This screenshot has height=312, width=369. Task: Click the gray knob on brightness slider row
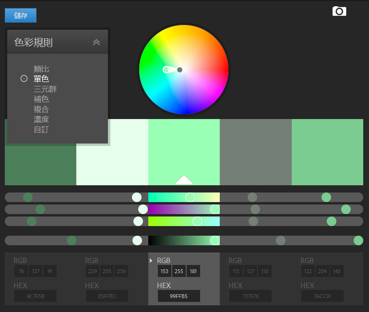click(281, 240)
